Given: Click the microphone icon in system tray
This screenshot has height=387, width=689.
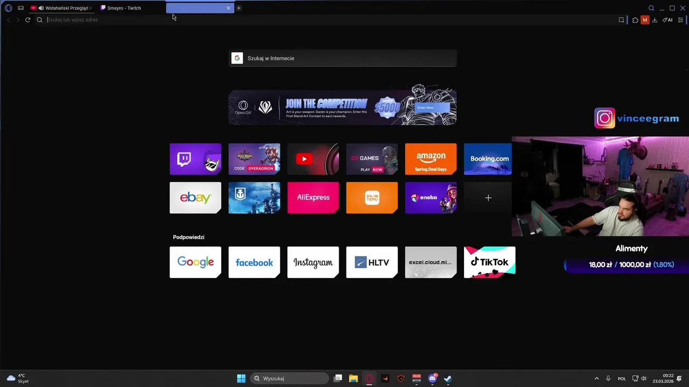Looking at the screenshot, I should [608, 378].
